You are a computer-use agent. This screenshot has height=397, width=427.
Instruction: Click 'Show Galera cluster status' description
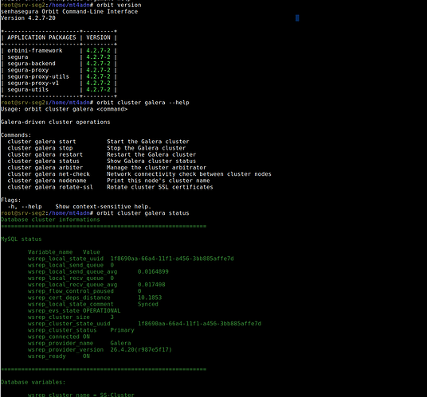(x=151, y=162)
